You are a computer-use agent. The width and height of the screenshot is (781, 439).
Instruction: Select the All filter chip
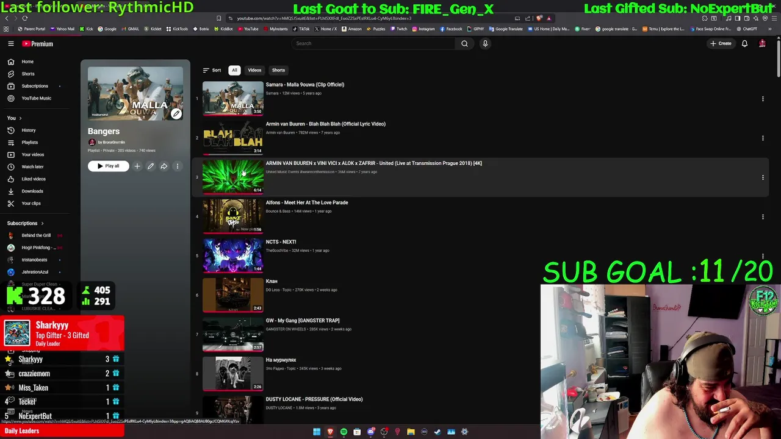point(234,70)
